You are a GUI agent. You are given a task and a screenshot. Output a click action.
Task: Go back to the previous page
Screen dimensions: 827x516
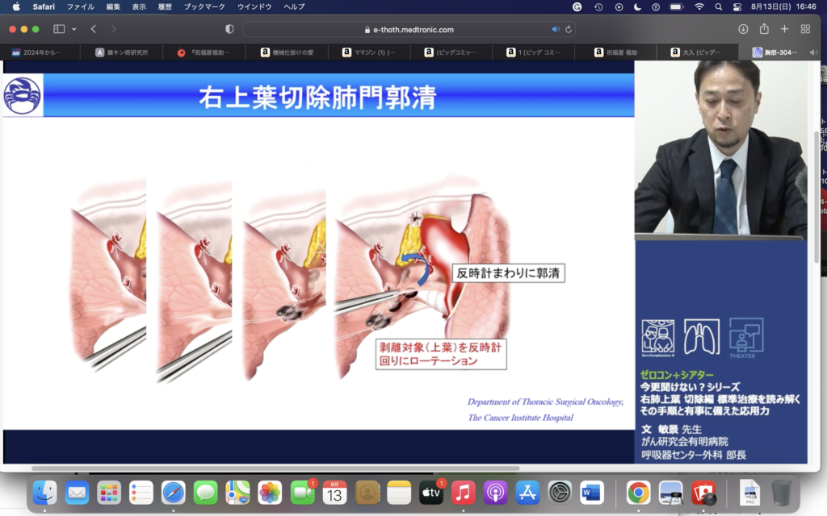[94, 29]
